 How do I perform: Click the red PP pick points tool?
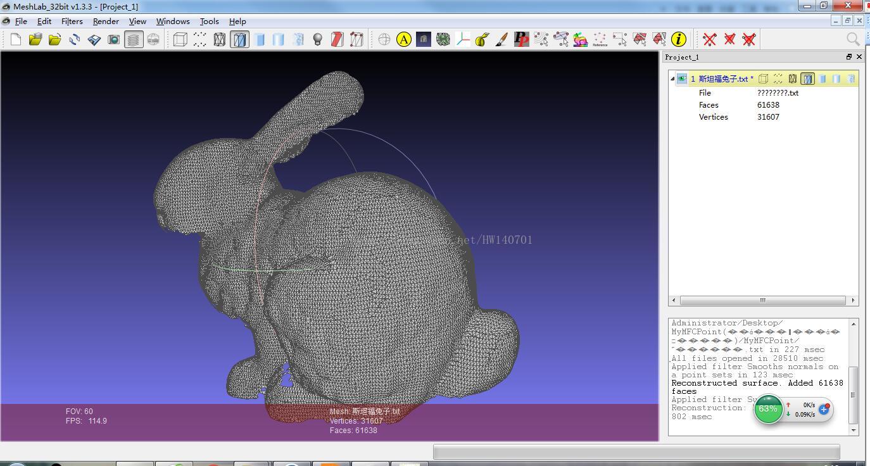pyautogui.click(x=522, y=39)
